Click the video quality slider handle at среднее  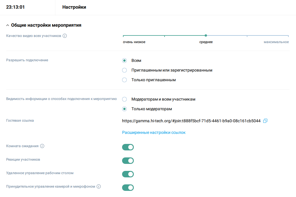pos(206,35)
